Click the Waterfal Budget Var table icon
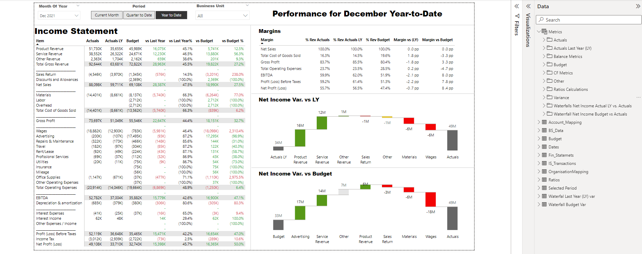Image resolution: width=642 pixels, height=254 pixels. 544,204
